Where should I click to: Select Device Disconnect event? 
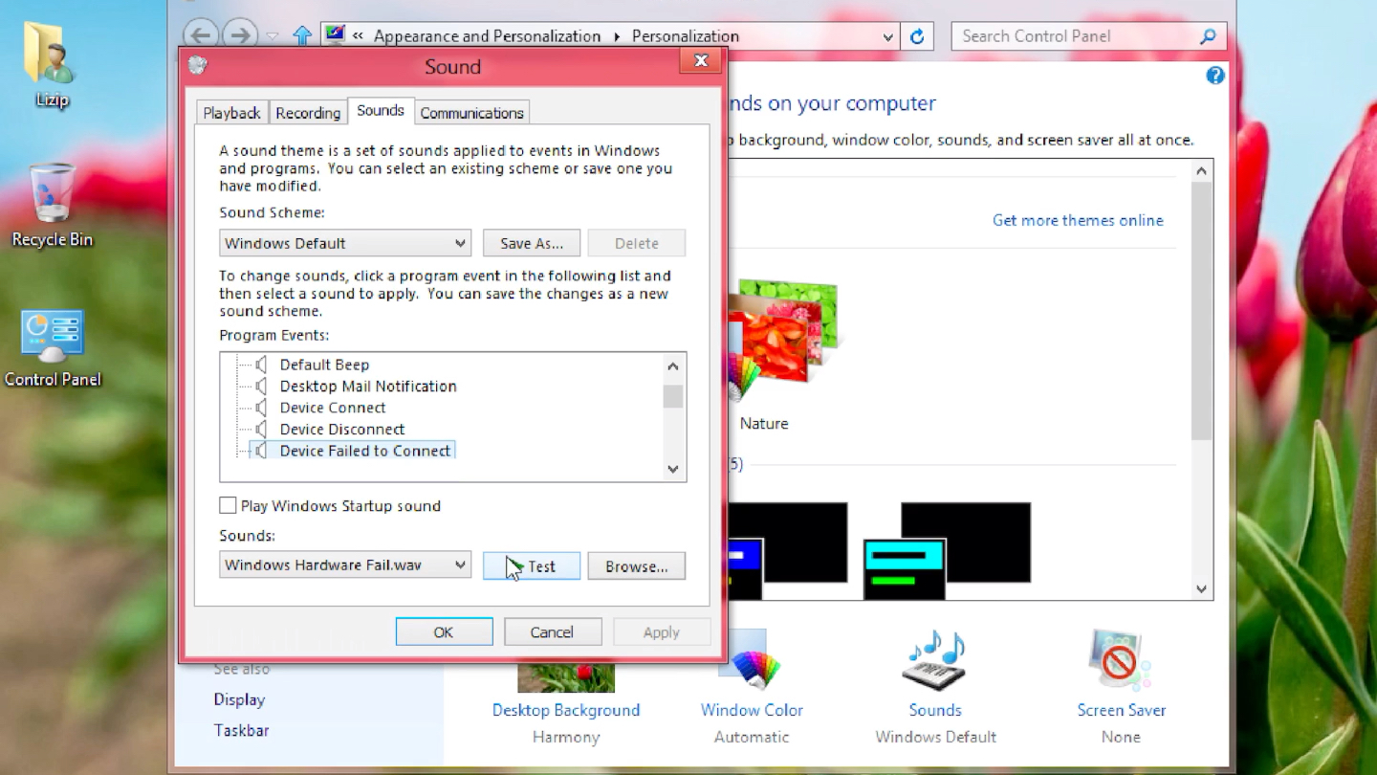click(342, 429)
